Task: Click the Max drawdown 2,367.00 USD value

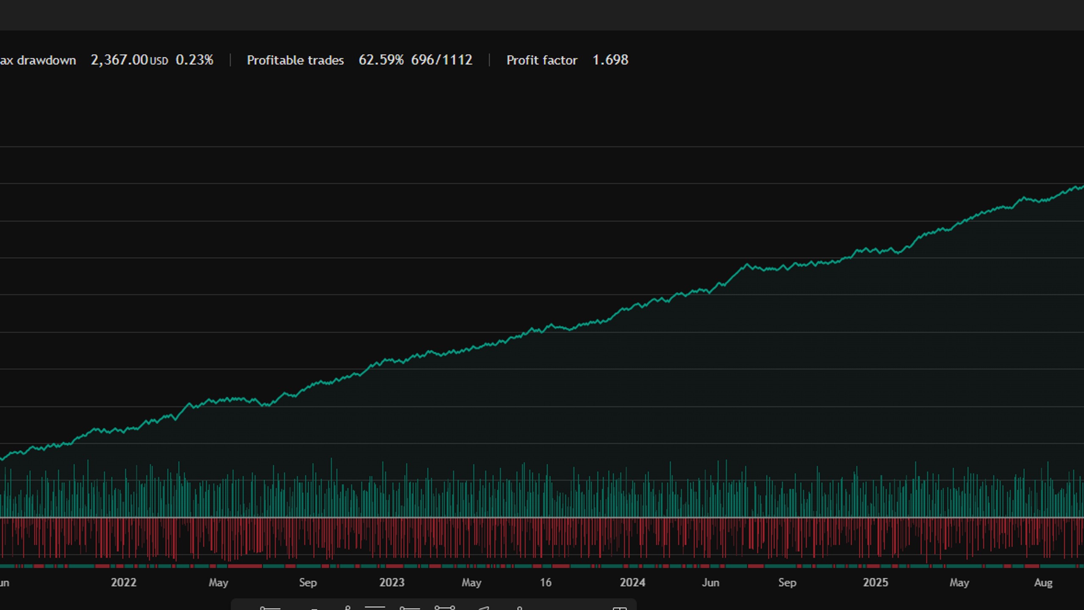Action: point(129,60)
